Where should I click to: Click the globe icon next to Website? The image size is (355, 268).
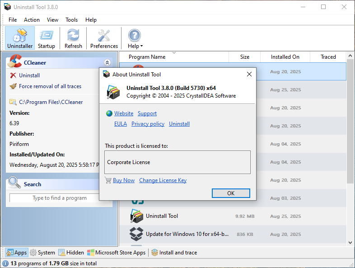tap(109, 113)
